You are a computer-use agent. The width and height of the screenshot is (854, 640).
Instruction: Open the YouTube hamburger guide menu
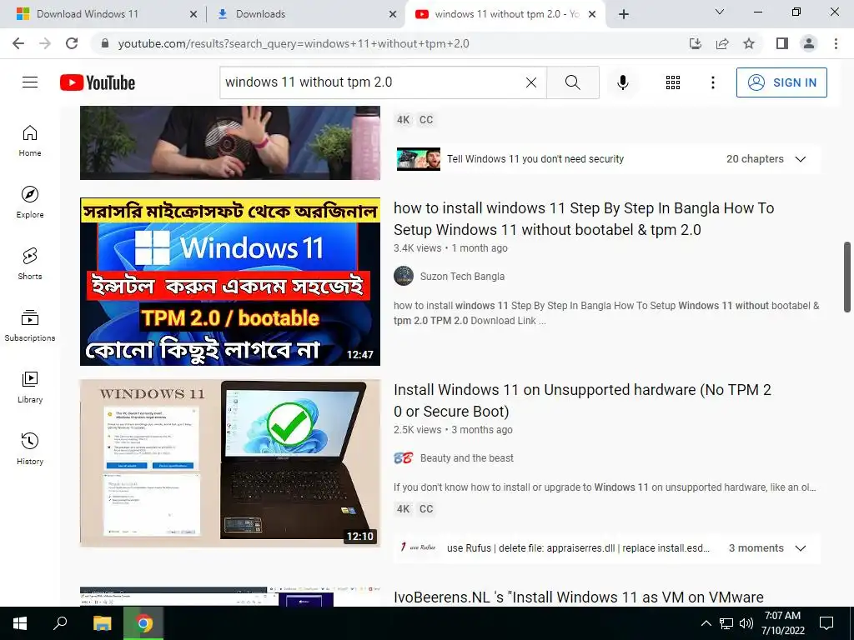30,82
